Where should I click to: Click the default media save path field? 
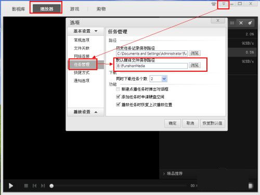click(152, 66)
